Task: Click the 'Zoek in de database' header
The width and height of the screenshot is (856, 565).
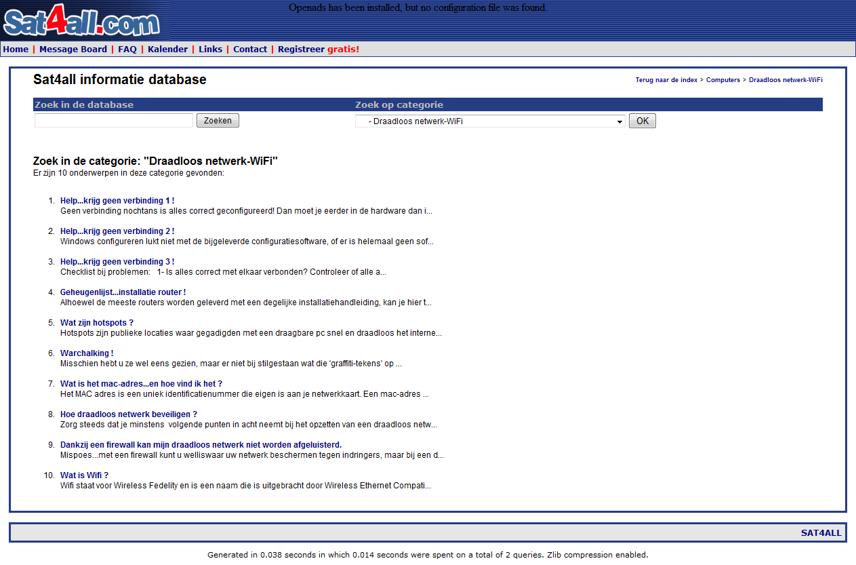Action: coord(84,104)
